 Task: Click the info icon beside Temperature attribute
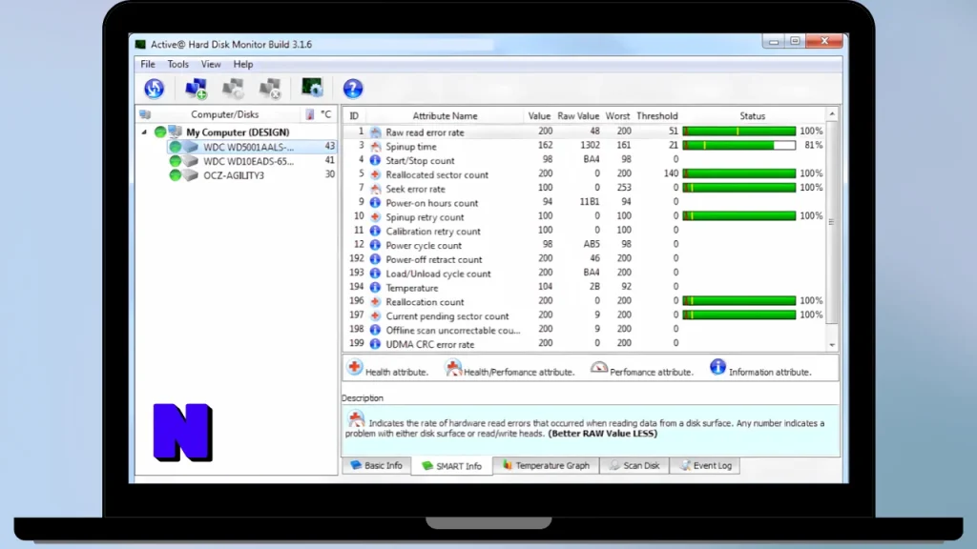(x=375, y=288)
